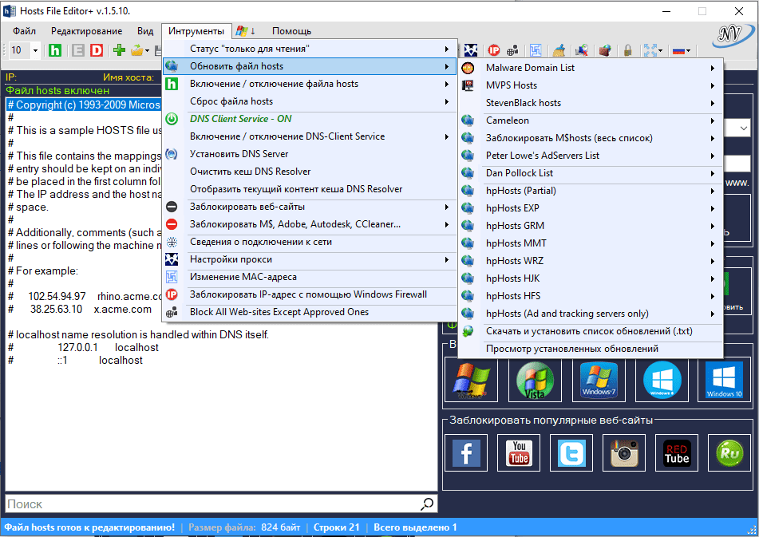Select 'Статус только для чтения' item

point(310,49)
